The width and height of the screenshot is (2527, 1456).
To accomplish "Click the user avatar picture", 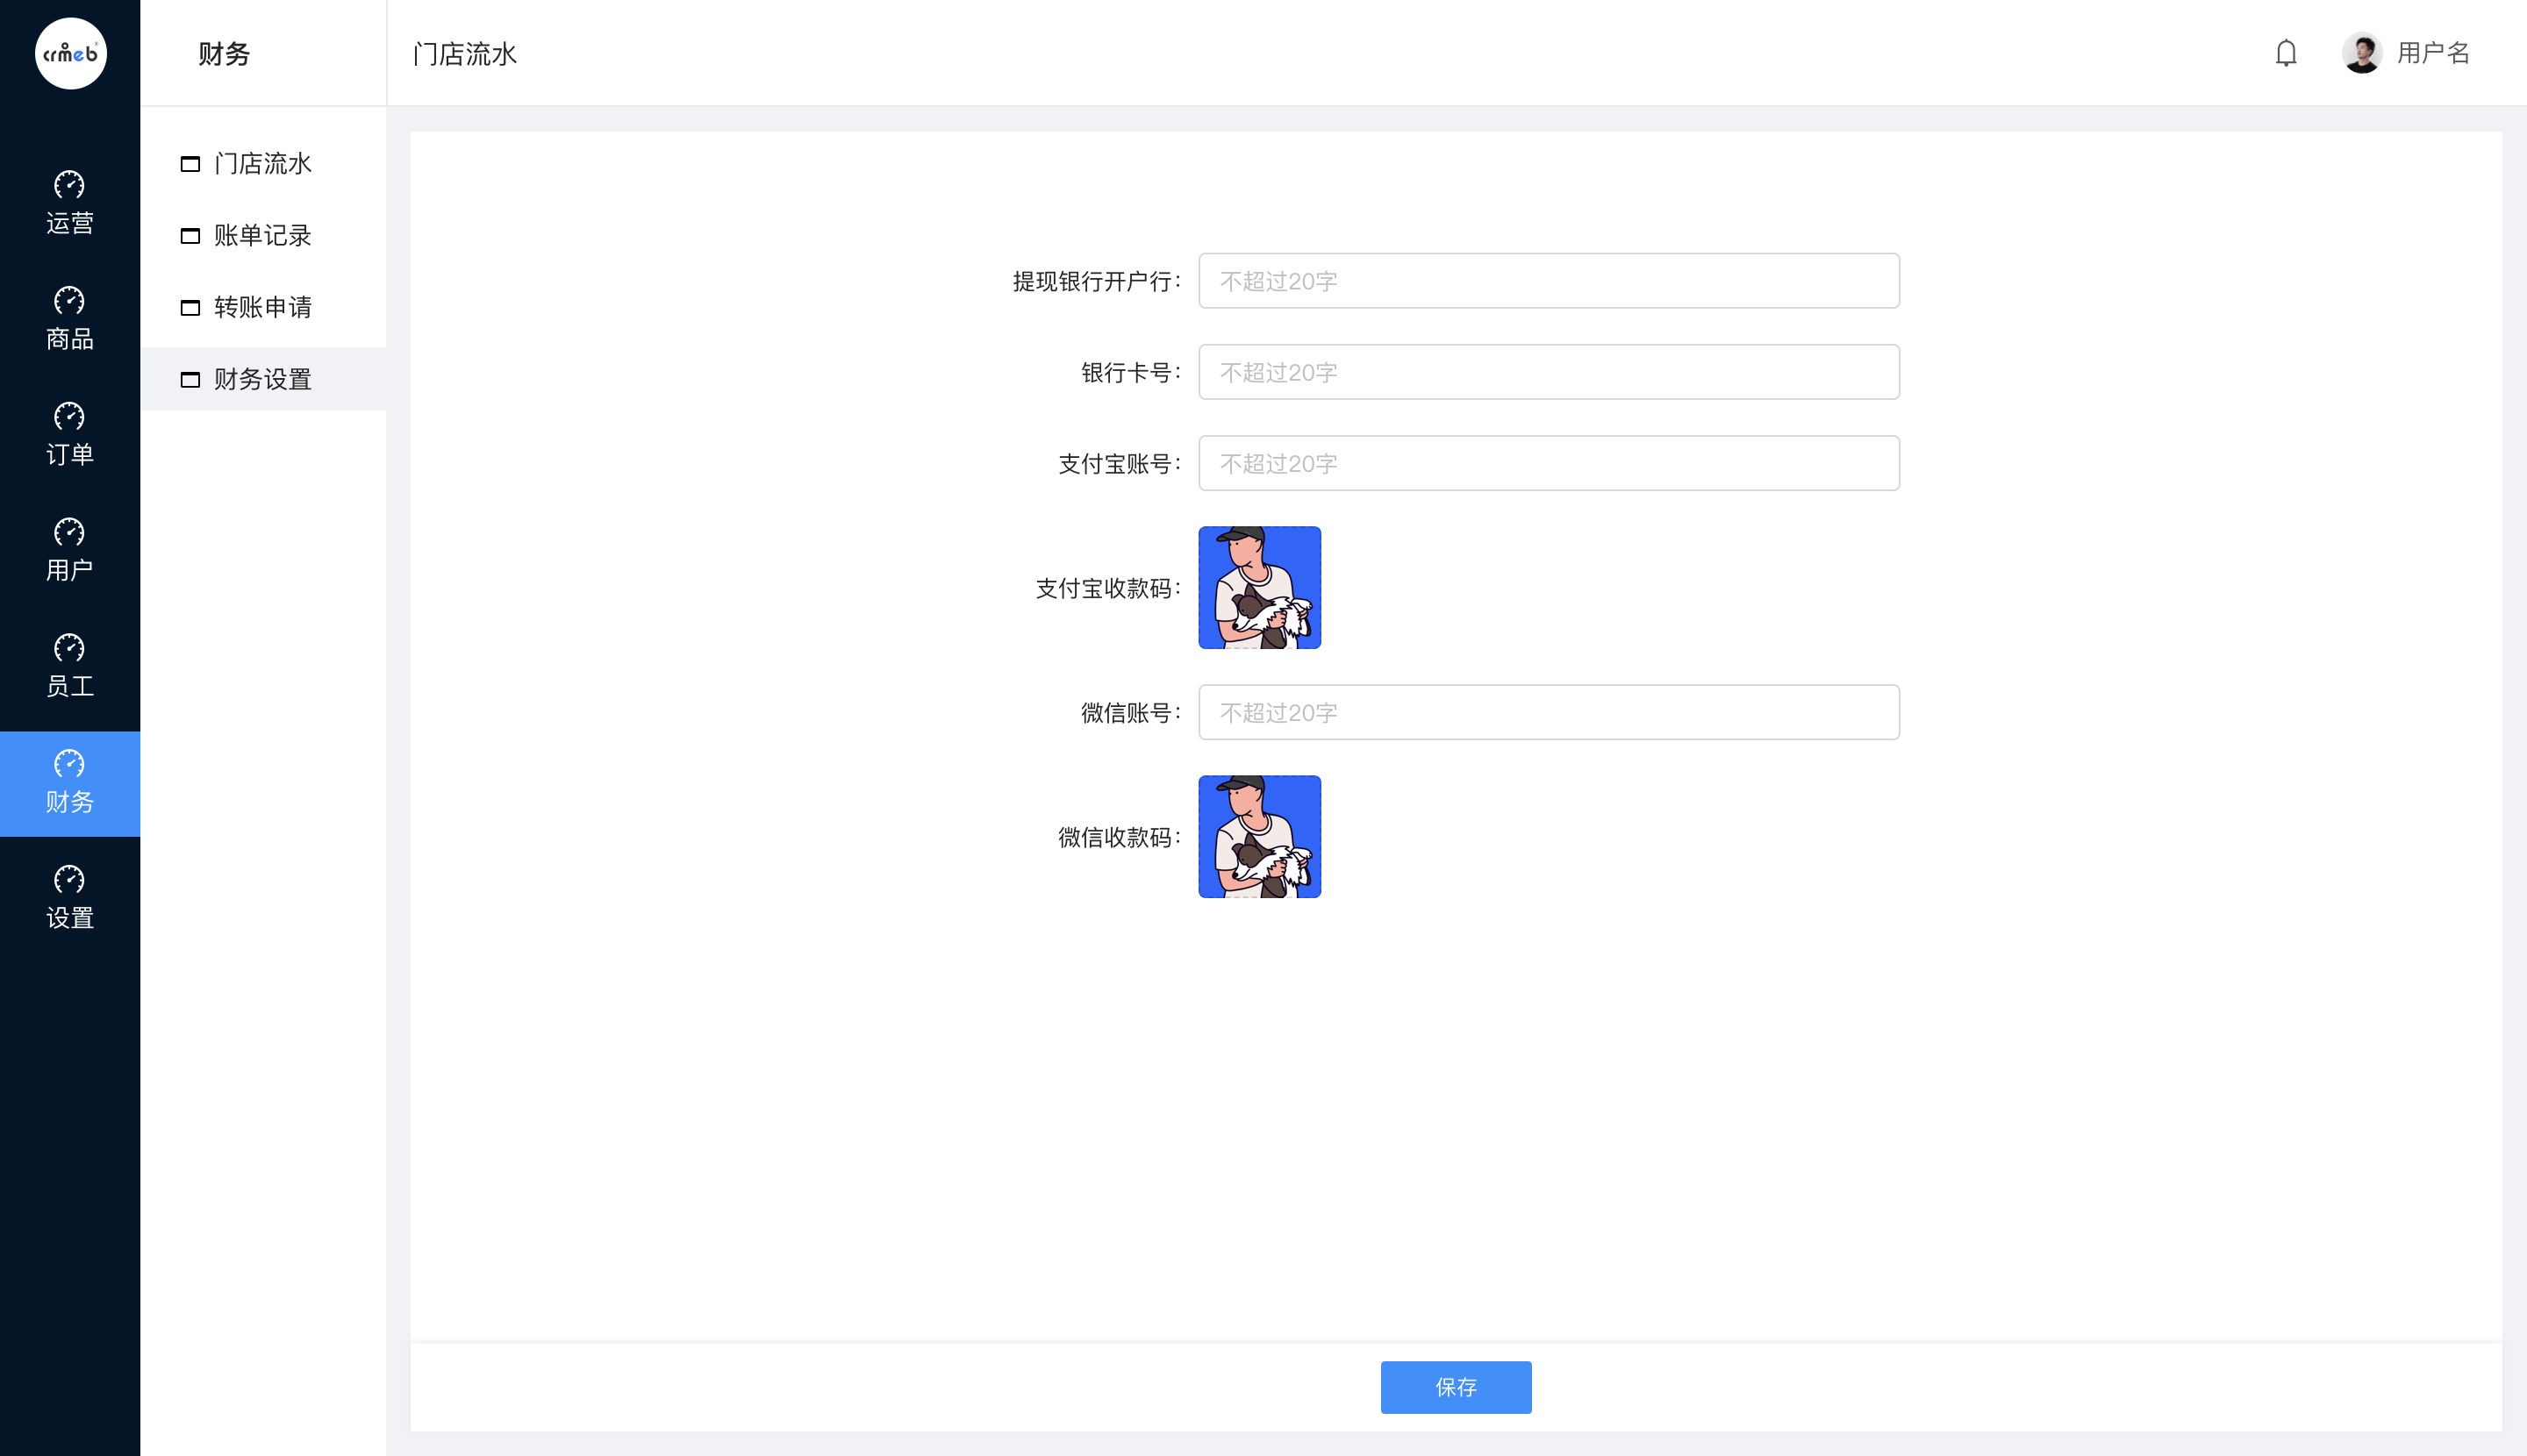I will coord(2362,53).
